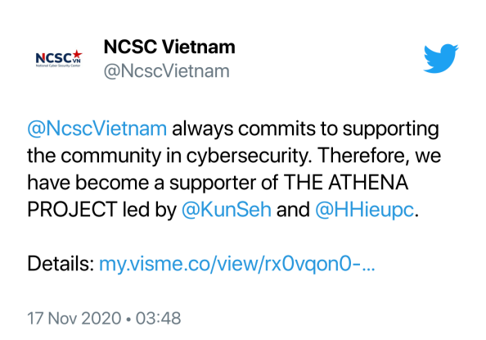Click the 'PROJECT led by' text
Screen dimensions: 486x340
coord(101,209)
